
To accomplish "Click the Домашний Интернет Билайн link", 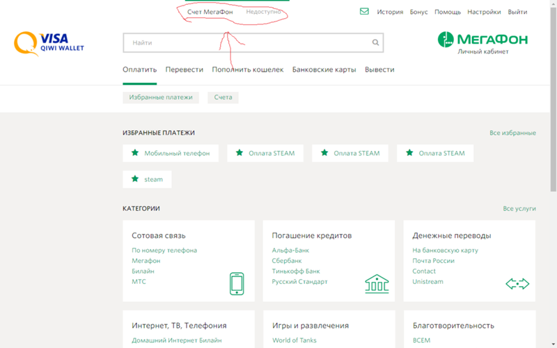I will [177, 340].
